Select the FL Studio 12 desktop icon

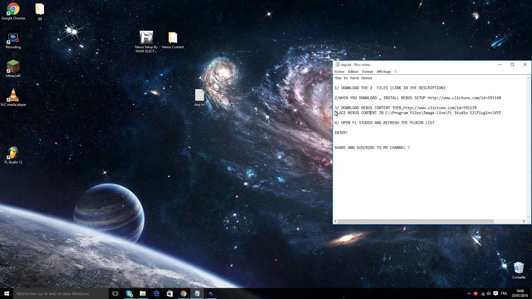13,155
